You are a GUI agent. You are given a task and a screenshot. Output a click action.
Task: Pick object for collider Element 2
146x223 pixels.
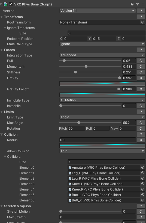click(x=143, y=178)
